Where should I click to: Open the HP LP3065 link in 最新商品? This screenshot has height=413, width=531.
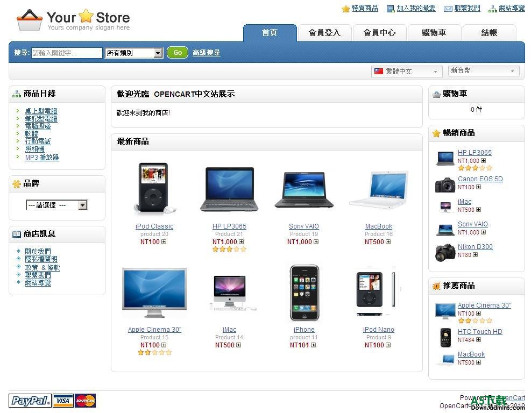point(229,226)
